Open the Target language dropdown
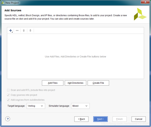 36,106
